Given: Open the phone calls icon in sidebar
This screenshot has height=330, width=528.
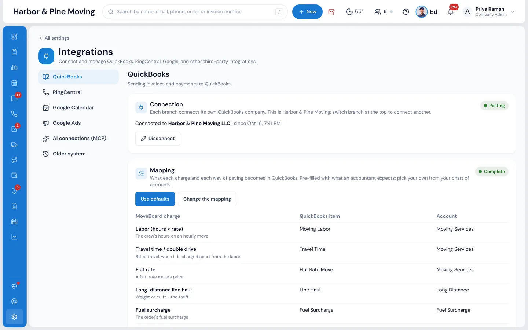Looking at the screenshot, I should click(14, 114).
